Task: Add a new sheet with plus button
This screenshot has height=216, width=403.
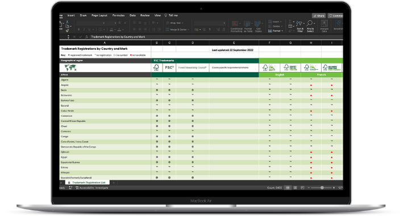Action: [x=114, y=183]
